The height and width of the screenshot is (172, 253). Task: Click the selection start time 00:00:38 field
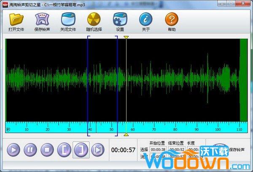point(158,150)
